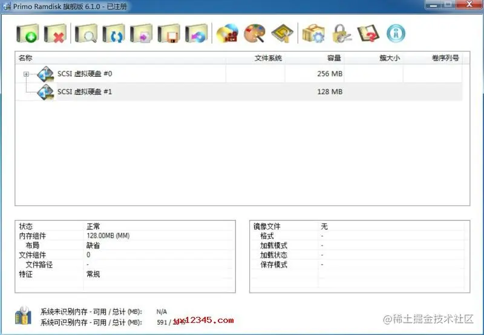Open license registration padlock and keys icon
Viewport: 484px width, 335px height.
tap(341, 33)
